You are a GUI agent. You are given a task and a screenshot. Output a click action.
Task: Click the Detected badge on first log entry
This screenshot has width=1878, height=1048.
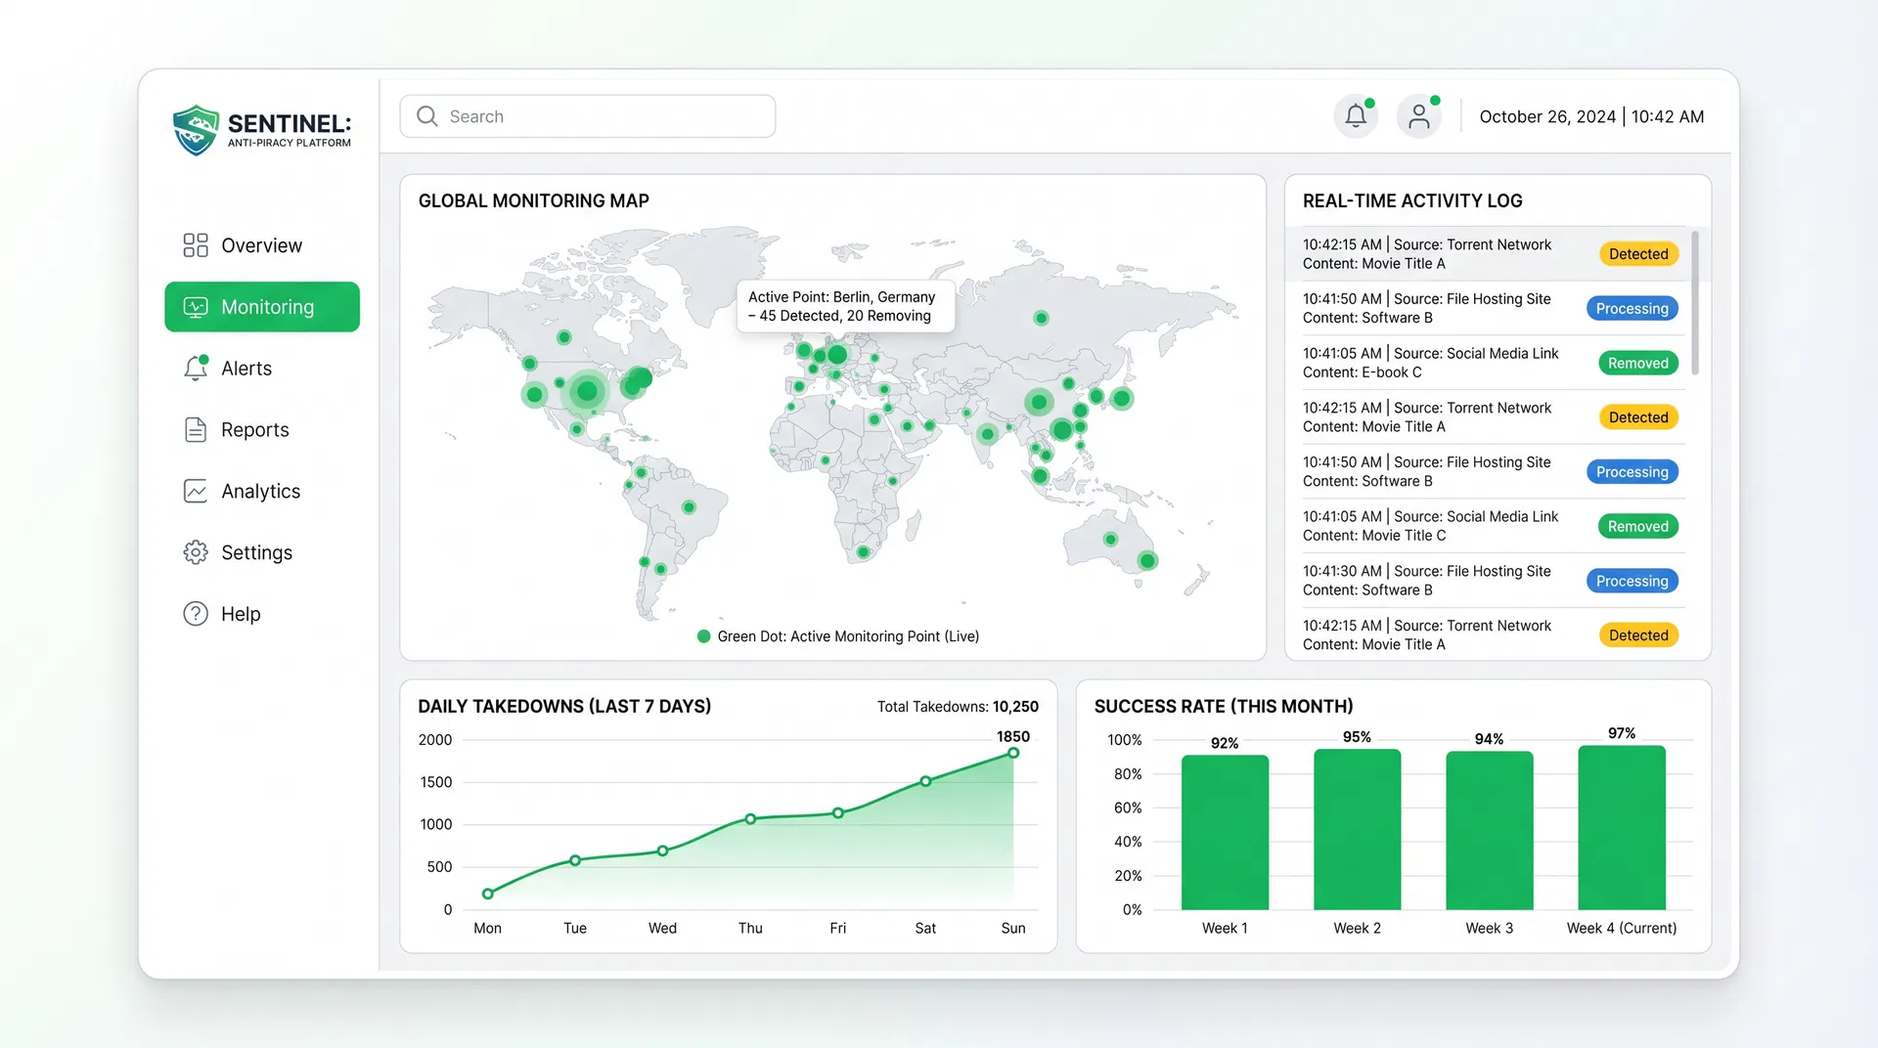(1638, 254)
